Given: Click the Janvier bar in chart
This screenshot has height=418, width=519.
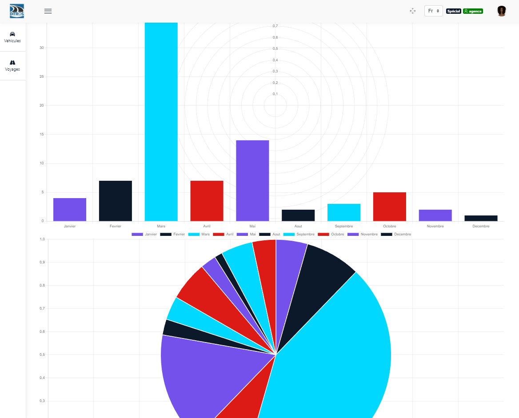Looking at the screenshot, I should click(70, 210).
